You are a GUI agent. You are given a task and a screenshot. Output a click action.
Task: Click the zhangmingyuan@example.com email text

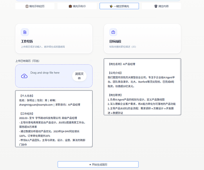click(x=36, y=105)
